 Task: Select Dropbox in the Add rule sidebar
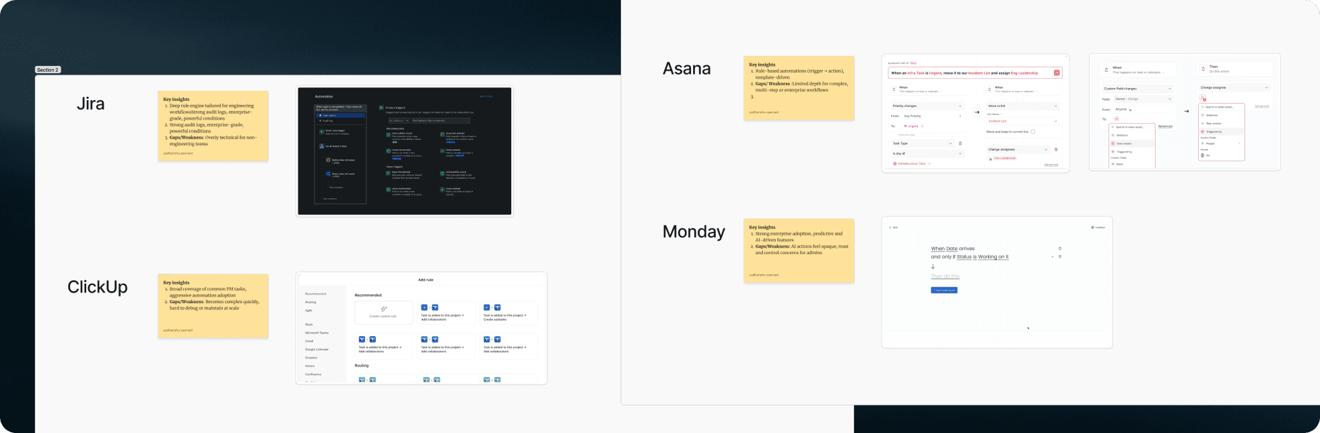tap(311, 358)
